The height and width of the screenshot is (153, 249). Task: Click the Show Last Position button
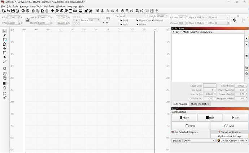coord(230,132)
